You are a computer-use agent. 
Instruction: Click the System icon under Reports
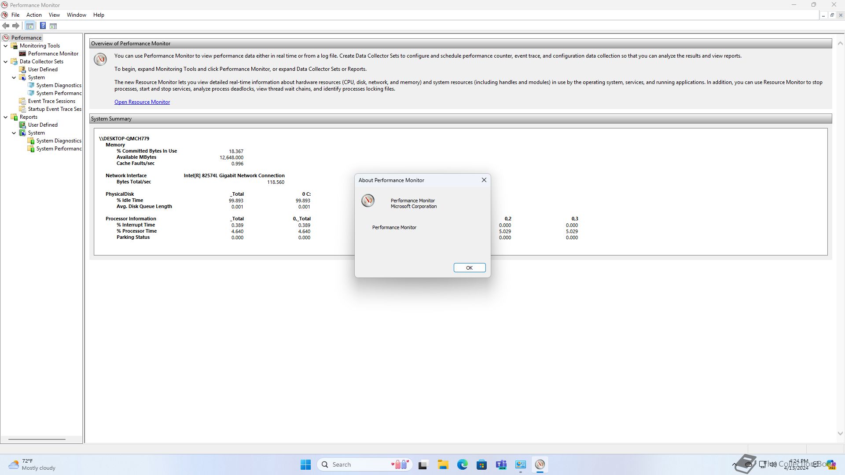[x=22, y=133]
